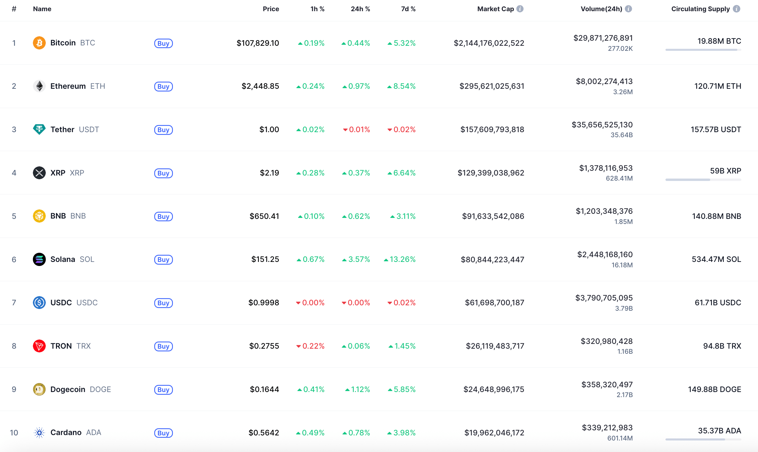Open the BNB coin page link
The image size is (758, 452).
[x=58, y=216]
